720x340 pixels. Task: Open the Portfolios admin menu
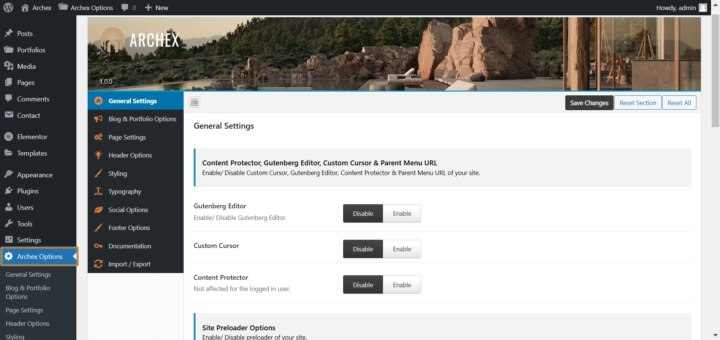pyautogui.click(x=38, y=50)
